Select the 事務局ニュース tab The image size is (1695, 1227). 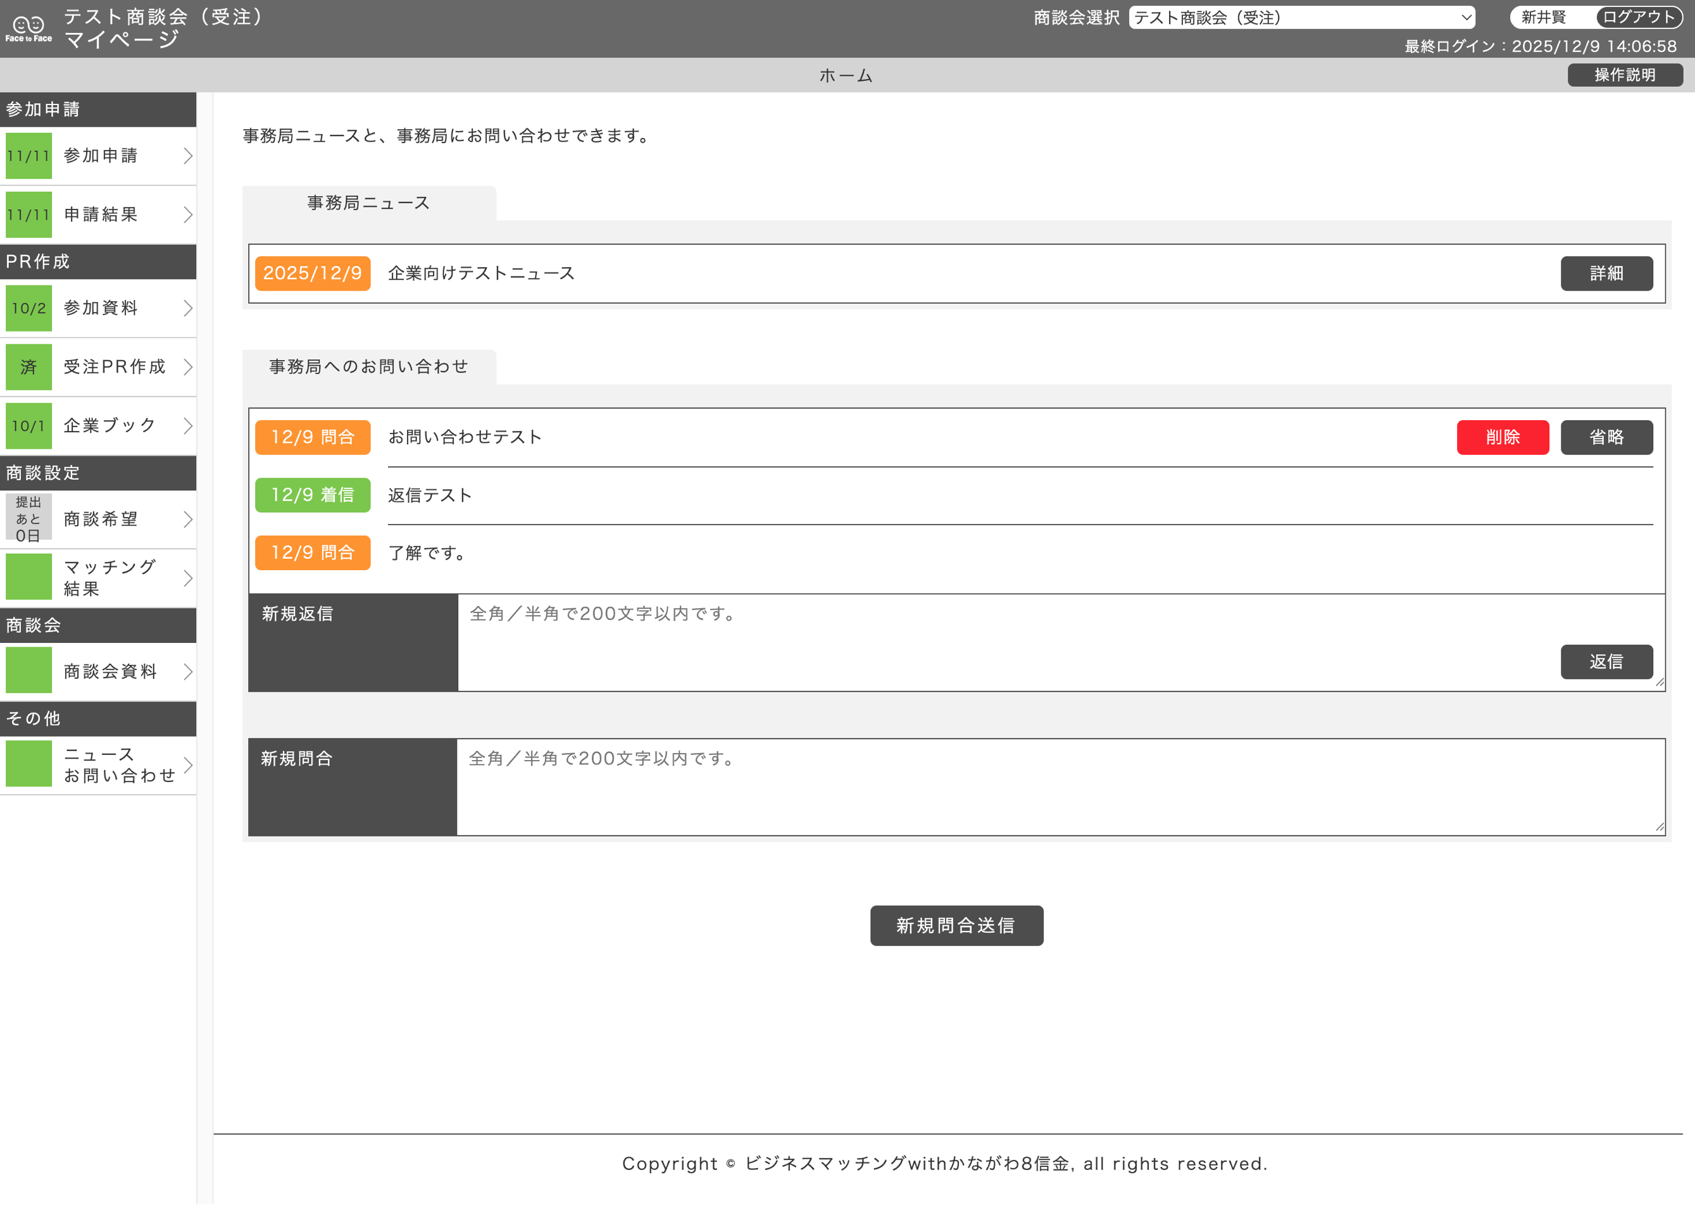tap(368, 203)
